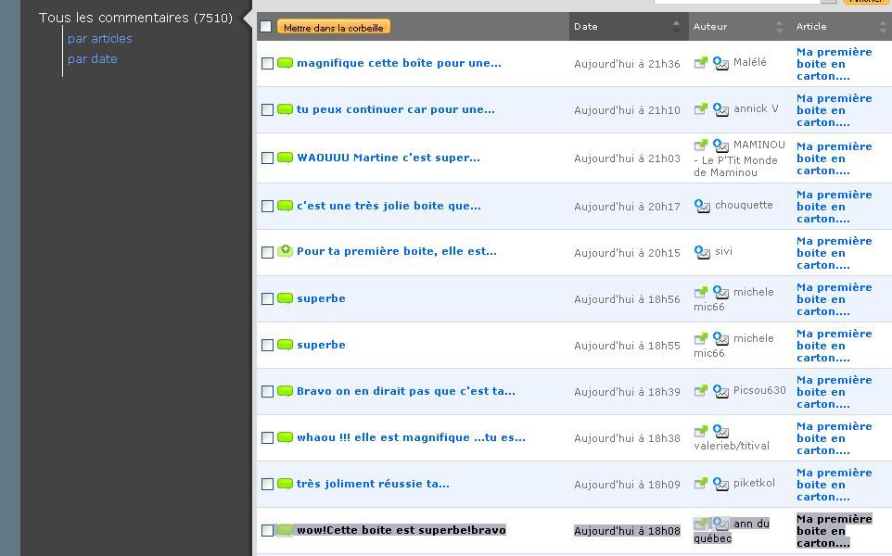Screen dimensions: 892x556
Task: Click 'Aujourd'hui à 20h15' date cell
Action: (x=627, y=252)
